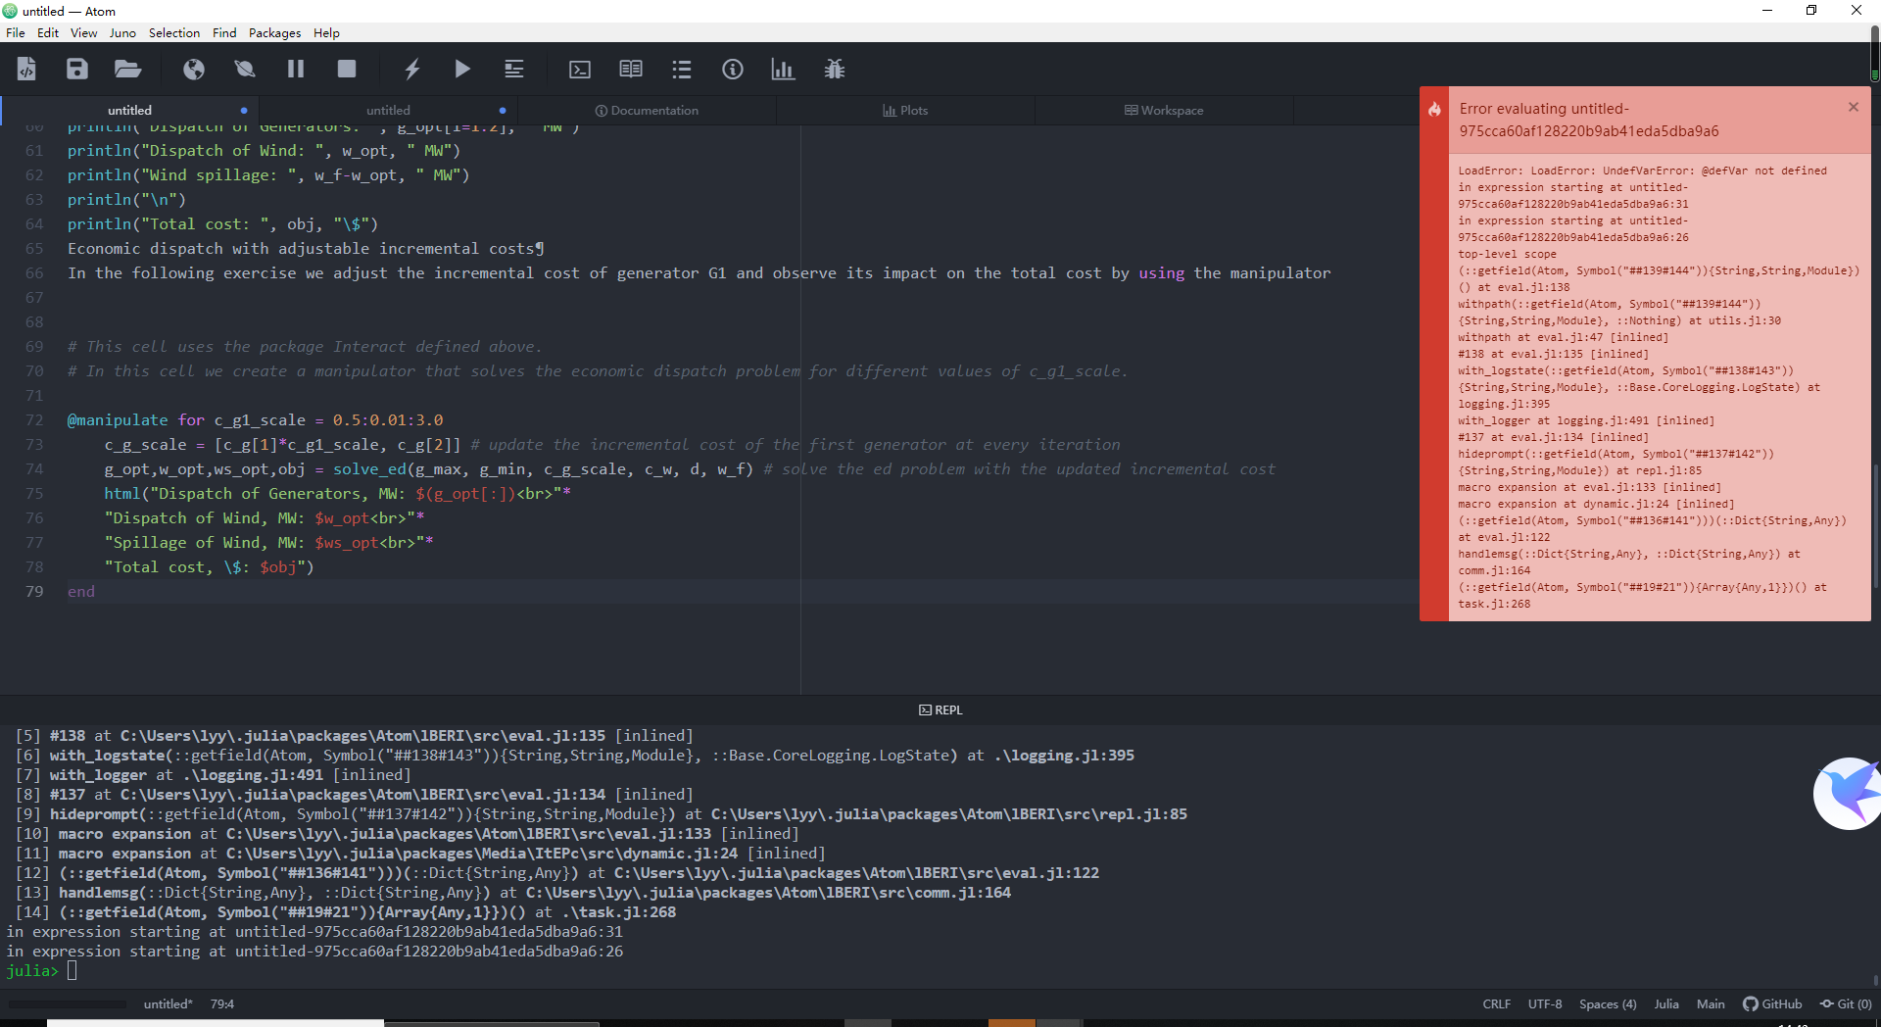Click the Main module in status bar
This screenshot has height=1027, width=1881.
[1711, 1003]
